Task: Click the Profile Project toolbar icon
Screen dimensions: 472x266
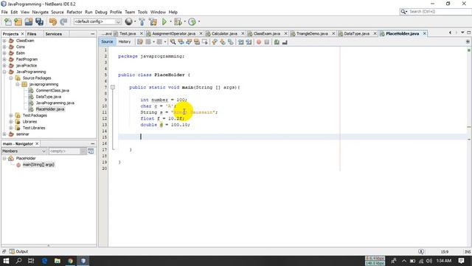Action: [x=192, y=21]
